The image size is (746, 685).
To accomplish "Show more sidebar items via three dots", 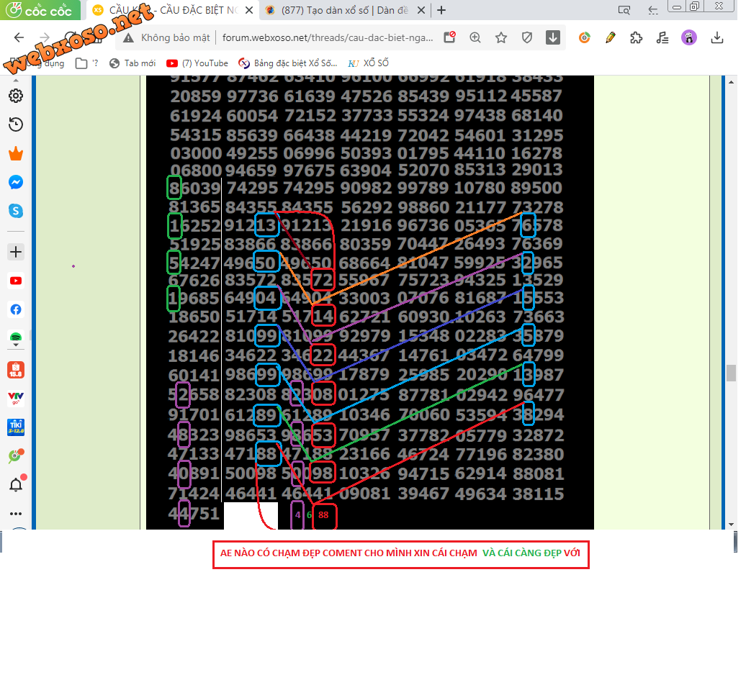I will [x=16, y=514].
